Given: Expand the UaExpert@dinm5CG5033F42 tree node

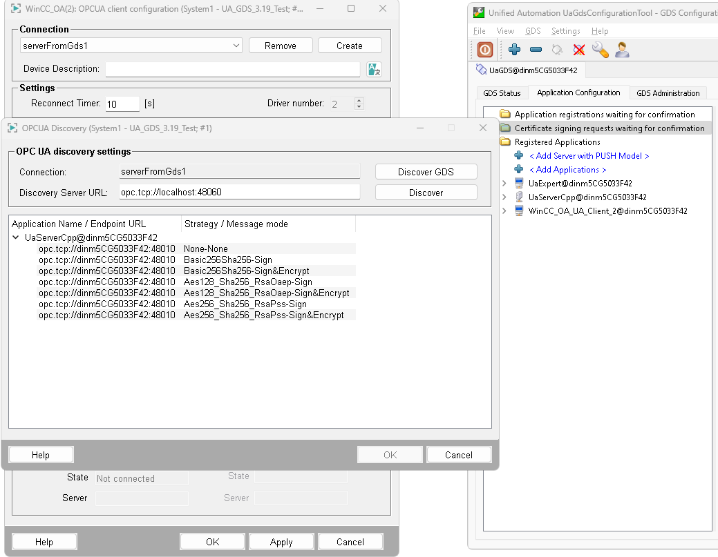Looking at the screenshot, I should pyautogui.click(x=504, y=184).
